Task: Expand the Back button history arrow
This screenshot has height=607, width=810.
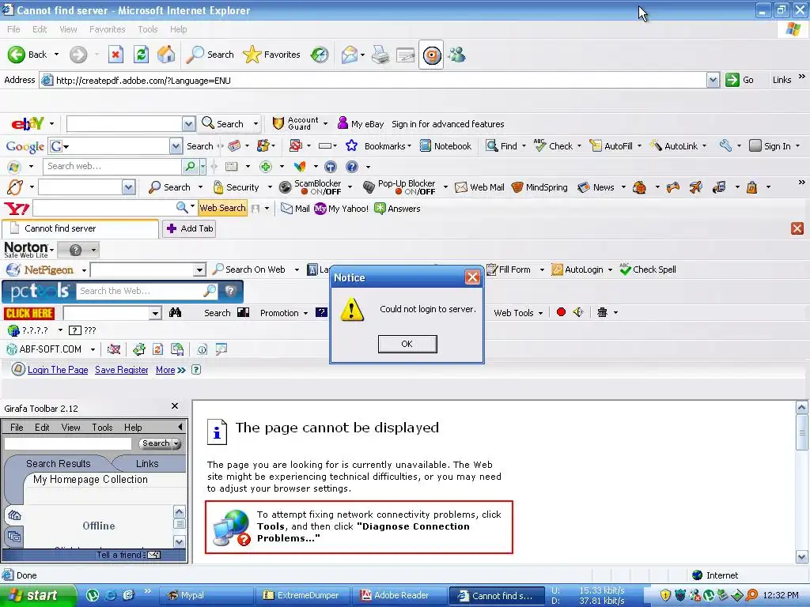Action: pyautogui.click(x=56, y=55)
